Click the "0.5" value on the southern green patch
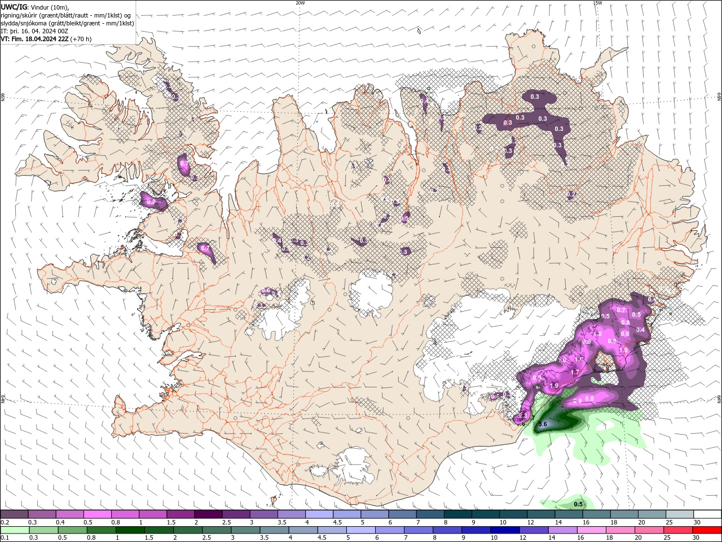Image resolution: width=722 pixels, height=542 pixels. 578,504
